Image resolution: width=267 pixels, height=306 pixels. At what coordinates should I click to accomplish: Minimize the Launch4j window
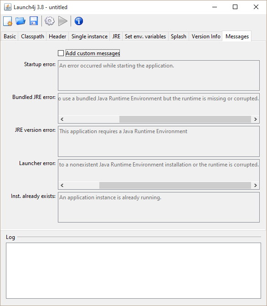215,7
